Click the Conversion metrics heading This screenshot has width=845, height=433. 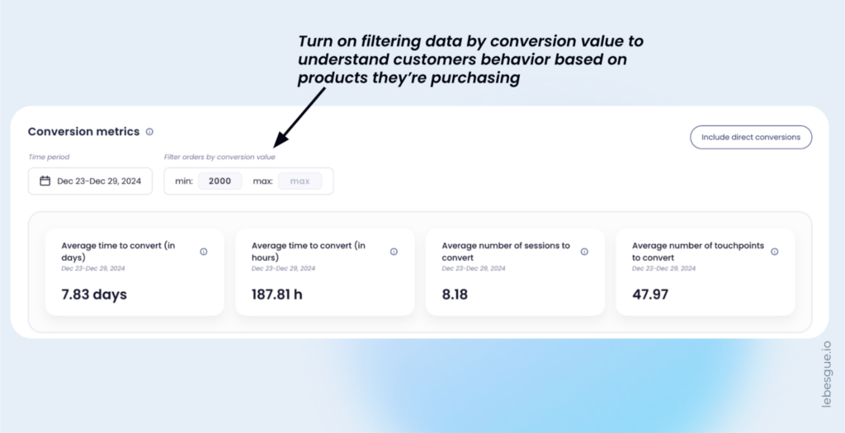tap(83, 132)
